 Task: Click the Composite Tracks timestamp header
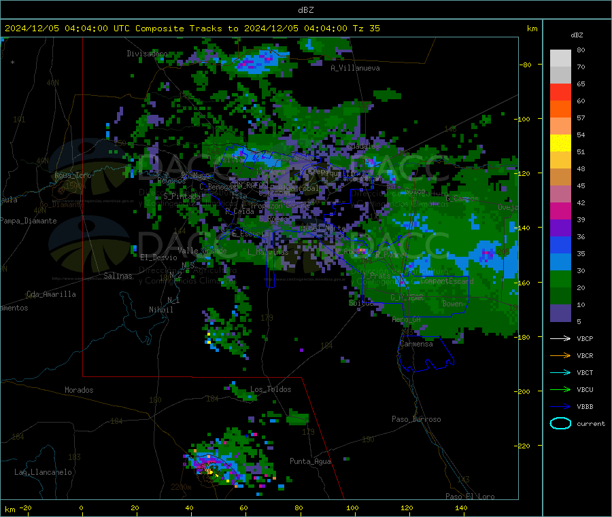(192, 29)
